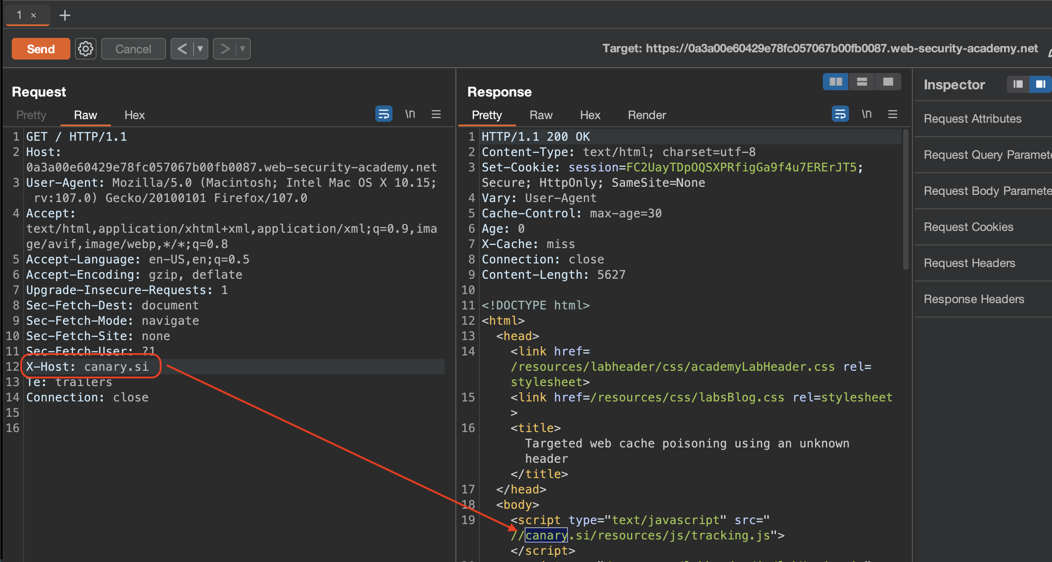Open Request panel hamburger options menu
This screenshot has width=1052, height=562.
coord(436,114)
